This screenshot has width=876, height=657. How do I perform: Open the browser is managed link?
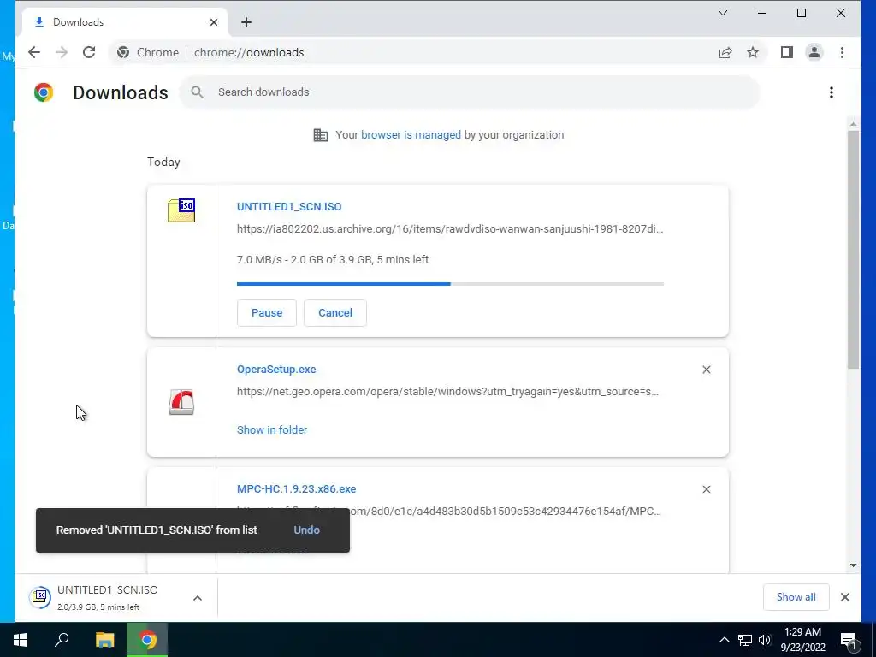[x=411, y=134]
